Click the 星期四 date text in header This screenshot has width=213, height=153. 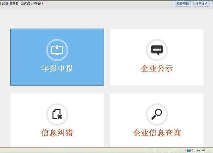click(x=15, y=4)
